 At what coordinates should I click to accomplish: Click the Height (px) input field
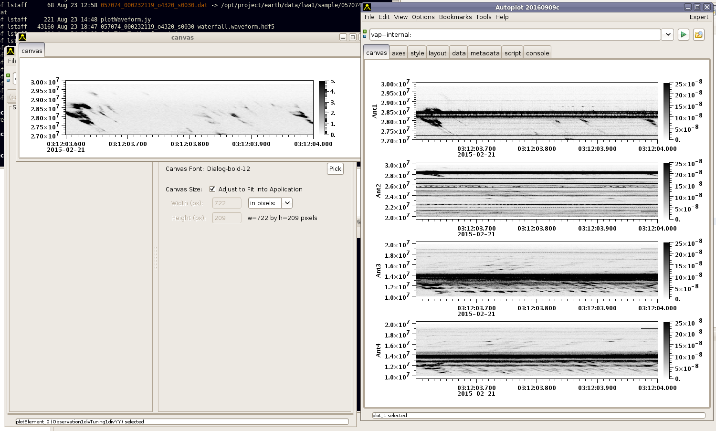click(227, 218)
